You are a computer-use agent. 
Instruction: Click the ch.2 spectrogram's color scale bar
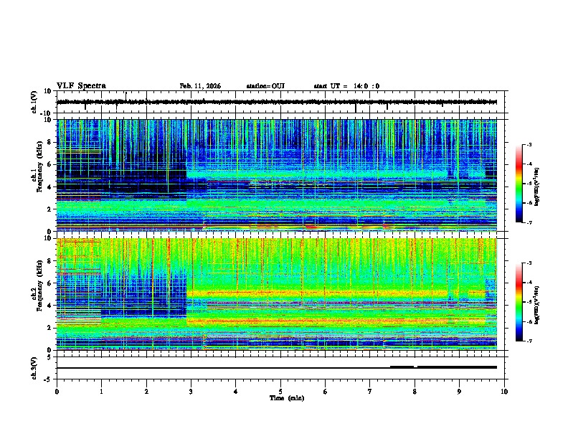[x=519, y=302]
